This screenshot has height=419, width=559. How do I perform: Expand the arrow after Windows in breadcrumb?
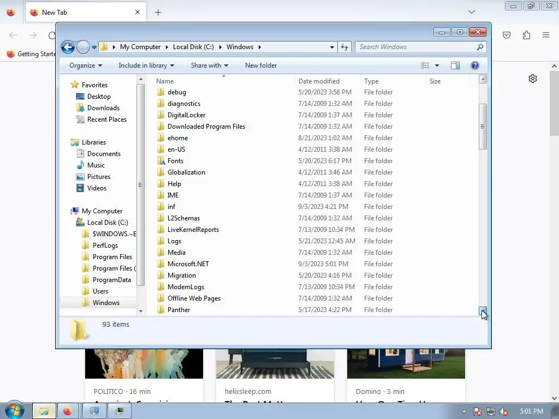point(259,47)
